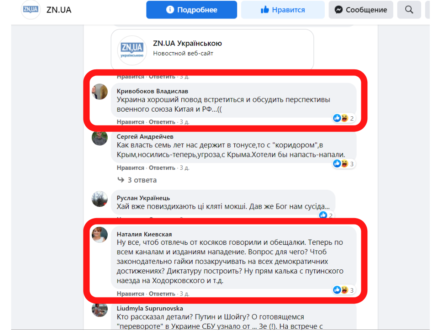This screenshot has height=331, width=441.
Task: View reactions on Кривобоков Владислав's comment
Action: (343, 118)
